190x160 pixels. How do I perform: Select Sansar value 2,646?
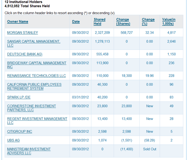point(171,42)
